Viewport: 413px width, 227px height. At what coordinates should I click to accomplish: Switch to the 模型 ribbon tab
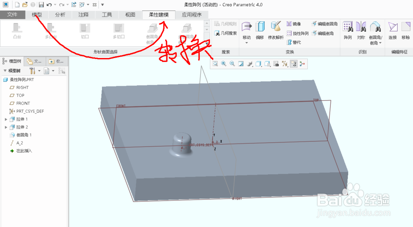click(x=37, y=14)
